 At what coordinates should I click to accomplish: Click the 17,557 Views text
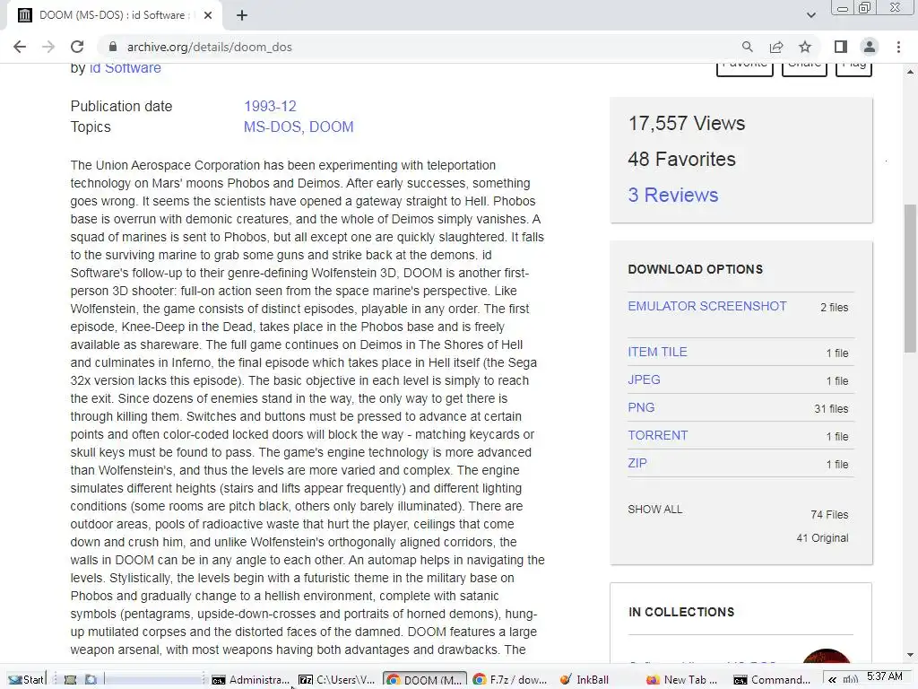tap(686, 123)
